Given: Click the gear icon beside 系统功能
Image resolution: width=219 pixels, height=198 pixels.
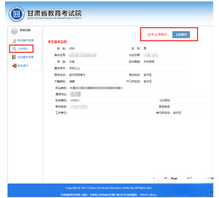Looking at the screenshot, I should pyautogui.click(x=14, y=31).
